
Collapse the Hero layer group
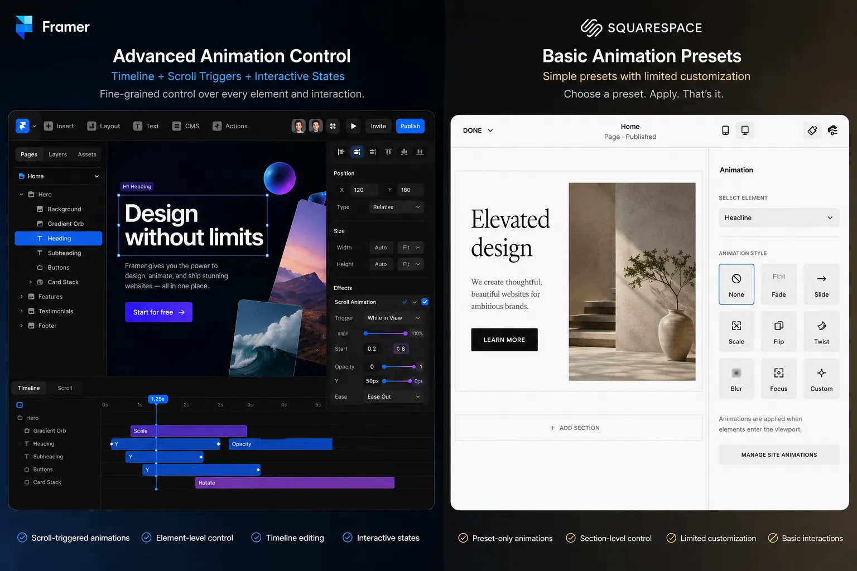(x=22, y=195)
